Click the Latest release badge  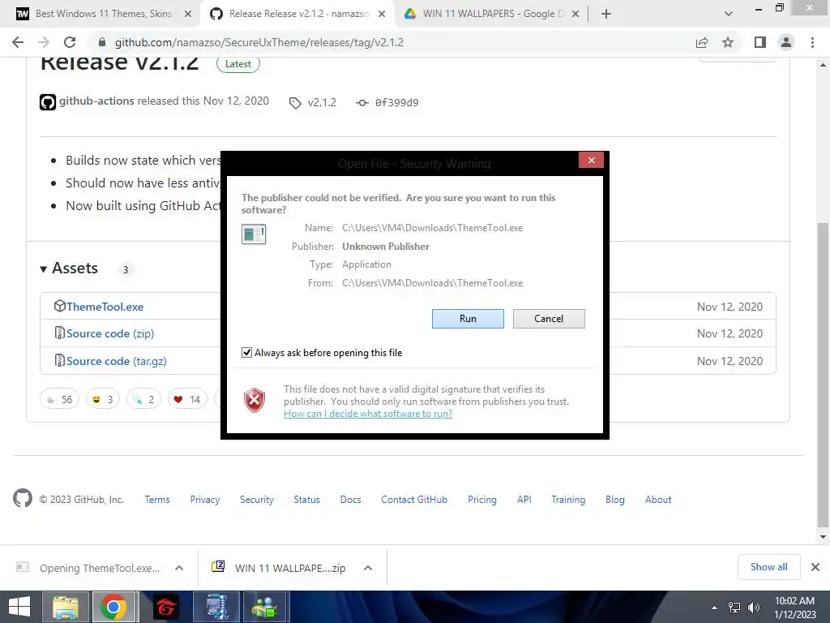coord(238,63)
